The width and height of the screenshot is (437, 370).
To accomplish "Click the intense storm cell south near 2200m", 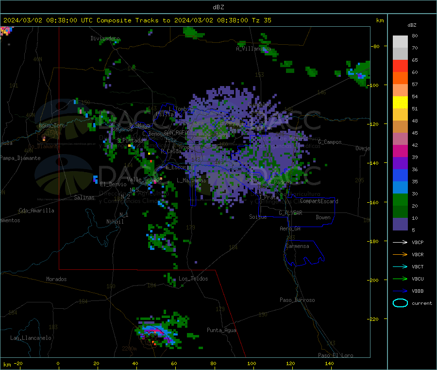I will tap(157, 333).
